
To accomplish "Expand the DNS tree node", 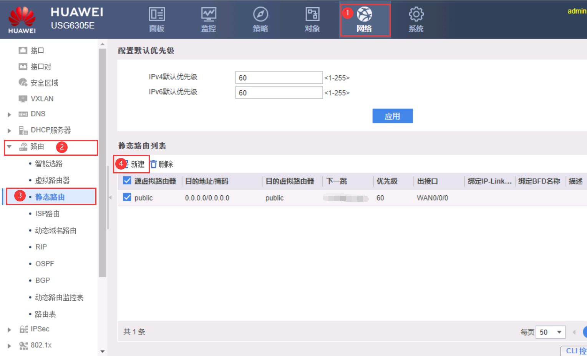I will 9,114.
